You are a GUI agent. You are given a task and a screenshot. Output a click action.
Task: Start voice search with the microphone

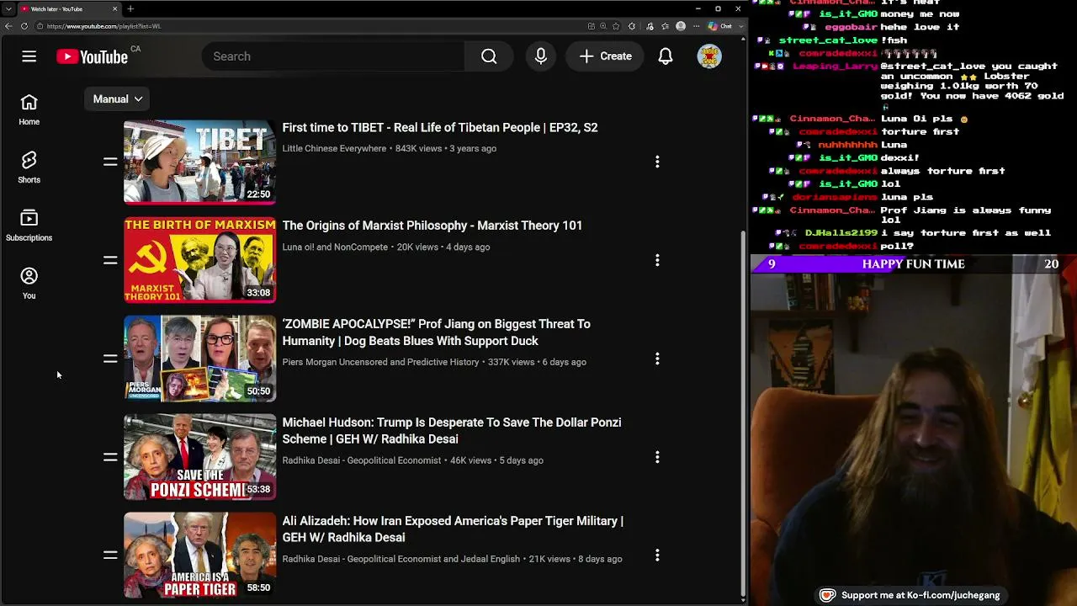(541, 56)
